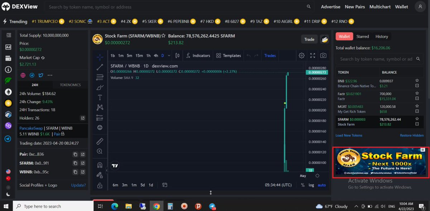Take a chart snapshot with camera icon
Viewport: 430px width, 211px height.
tap(323, 56)
